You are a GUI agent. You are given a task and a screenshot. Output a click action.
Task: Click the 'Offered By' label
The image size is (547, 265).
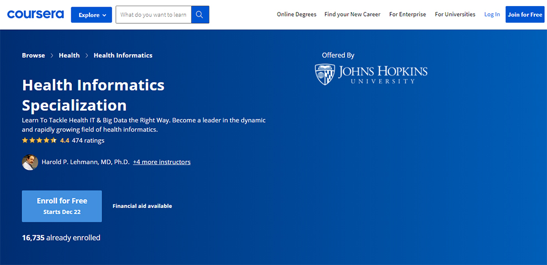338,55
